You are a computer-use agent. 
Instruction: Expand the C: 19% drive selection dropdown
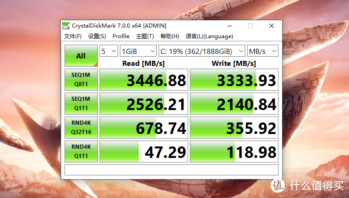(x=201, y=51)
